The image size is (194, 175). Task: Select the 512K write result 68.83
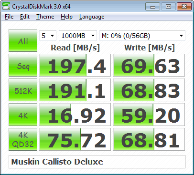[x=149, y=90]
